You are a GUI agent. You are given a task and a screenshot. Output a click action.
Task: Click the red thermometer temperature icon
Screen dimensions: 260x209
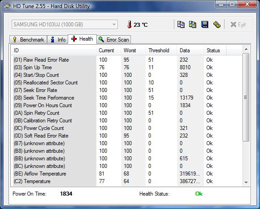pyautogui.click(x=130, y=25)
